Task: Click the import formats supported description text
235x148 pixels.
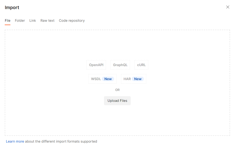Action: point(61,141)
